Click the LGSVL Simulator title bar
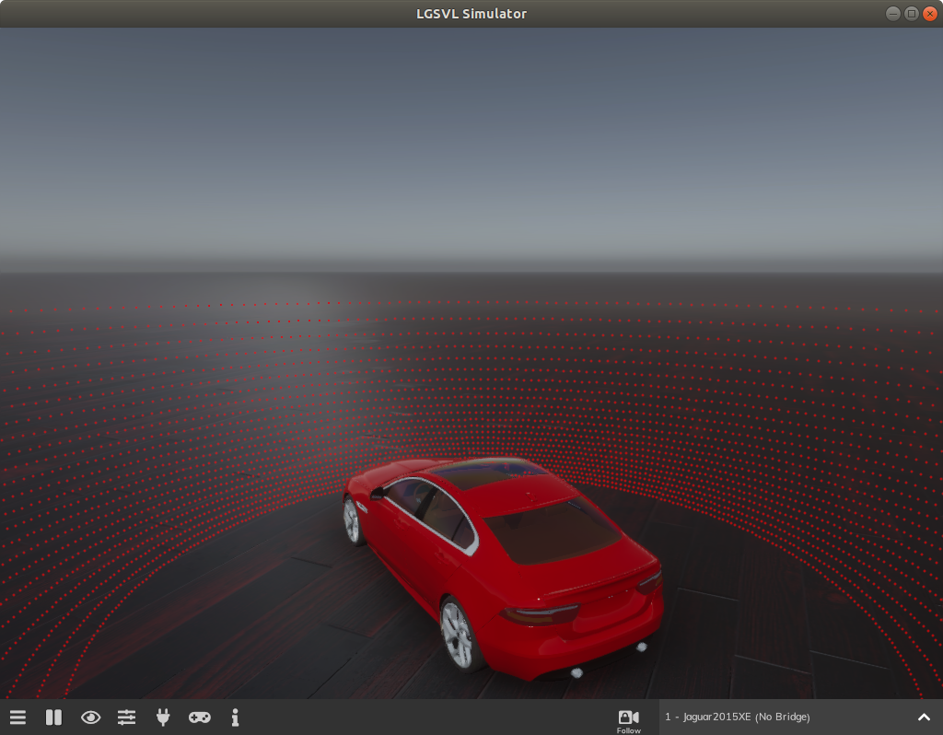The width and height of the screenshot is (943, 735). tap(471, 13)
